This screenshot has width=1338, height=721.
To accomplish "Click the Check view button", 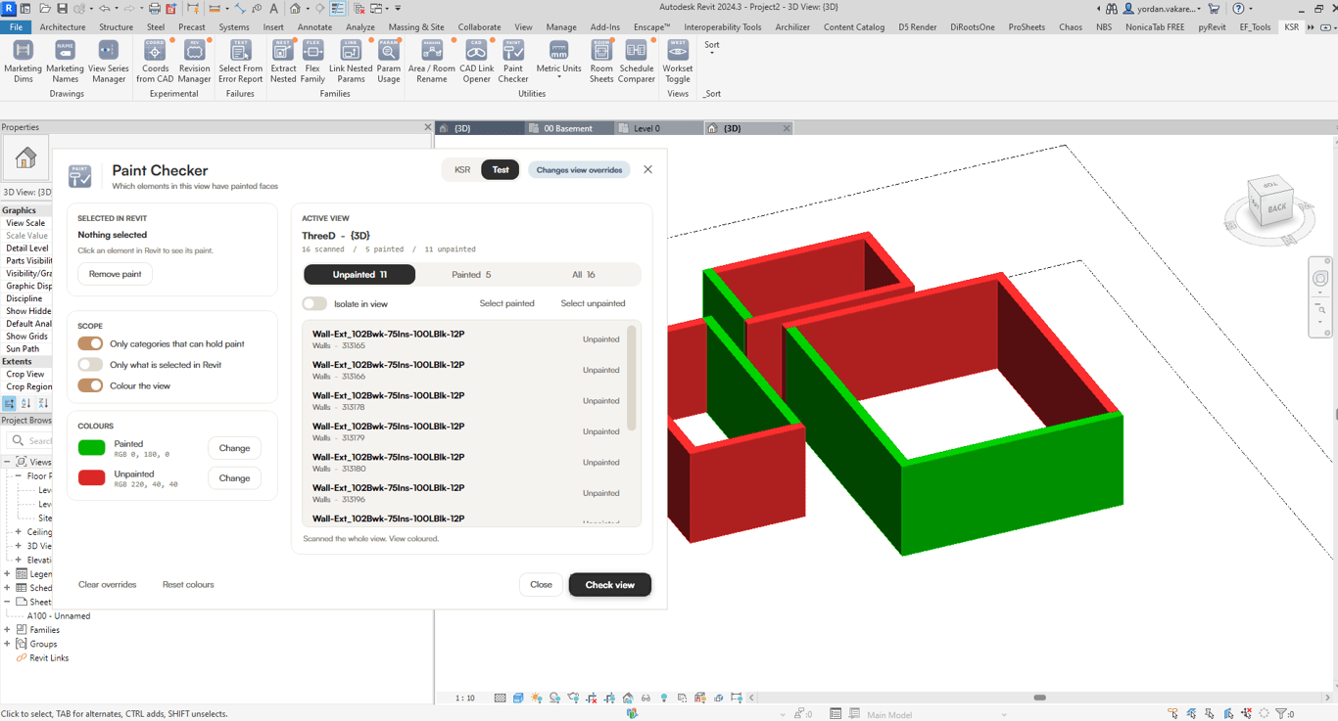I will click(x=610, y=585).
